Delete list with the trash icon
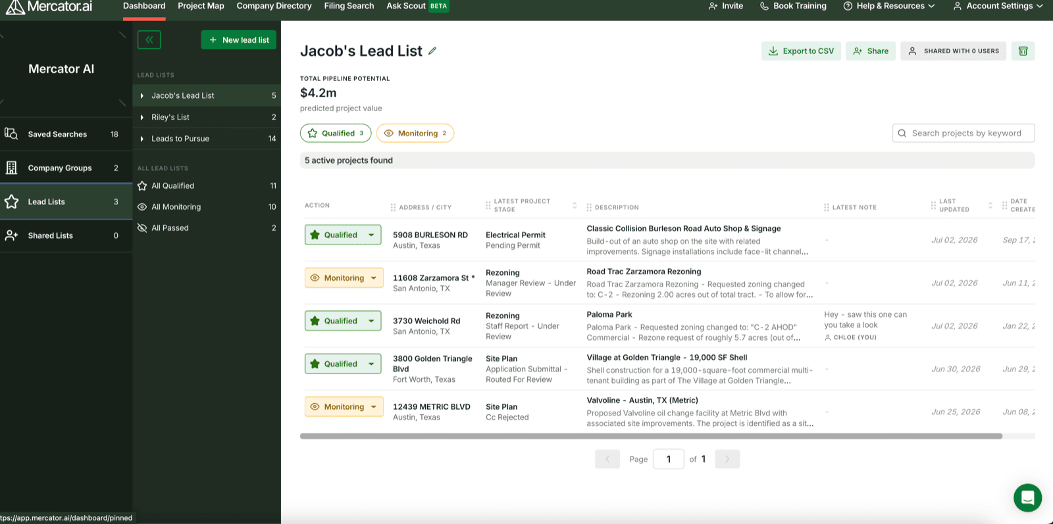This screenshot has width=1053, height=524. 1023,51
